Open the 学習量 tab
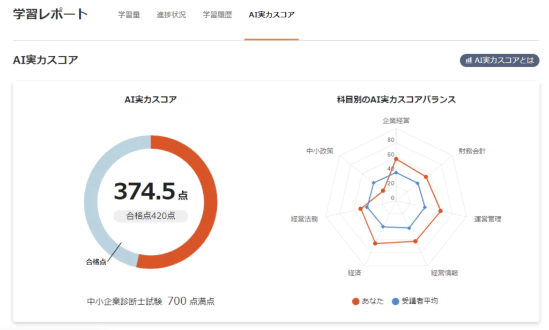The image size is (549, 330). (x=129, y=15)
